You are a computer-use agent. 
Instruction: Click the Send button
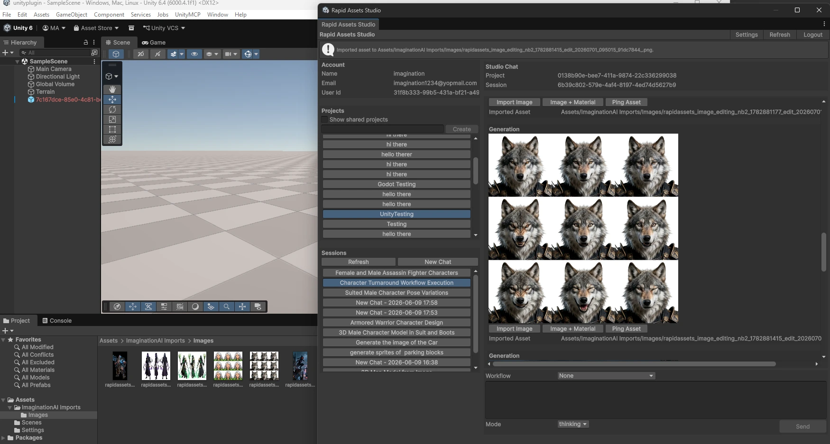(803, 426)
